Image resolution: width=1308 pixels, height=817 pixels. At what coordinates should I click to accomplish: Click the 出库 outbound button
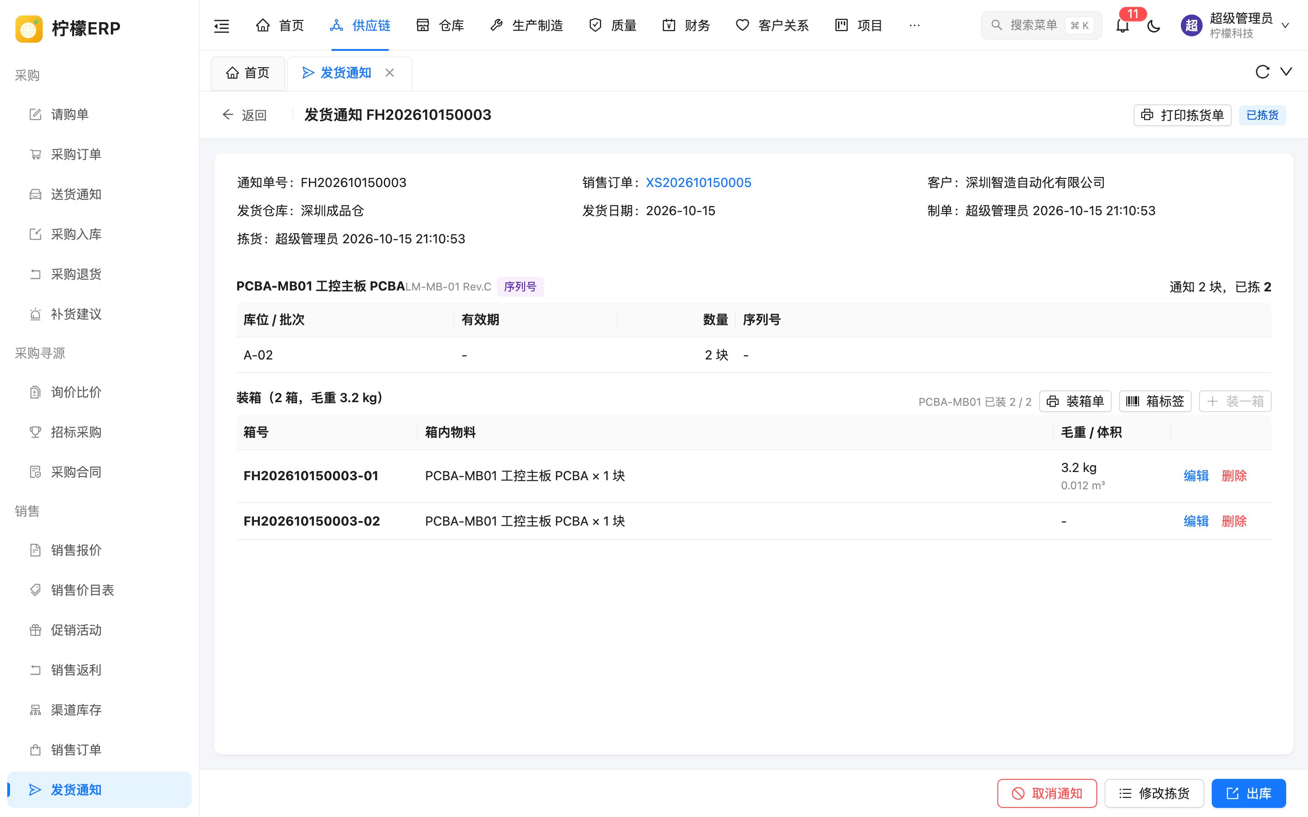[x=1249, y=793]
